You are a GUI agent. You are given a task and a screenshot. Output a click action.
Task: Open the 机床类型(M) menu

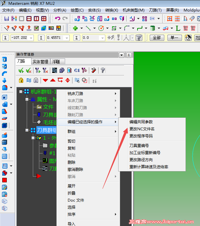[x=133, y=10]
